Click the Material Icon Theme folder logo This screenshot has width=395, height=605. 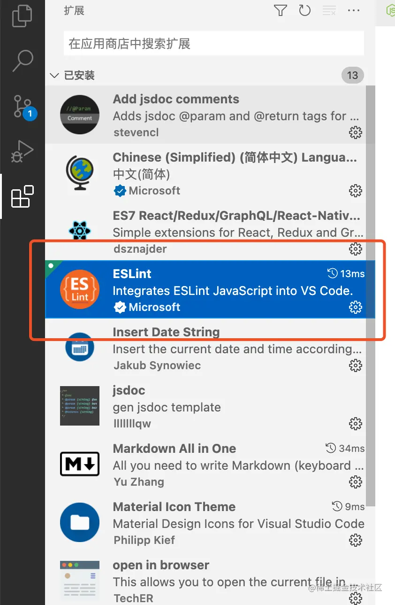coord(80,522)
